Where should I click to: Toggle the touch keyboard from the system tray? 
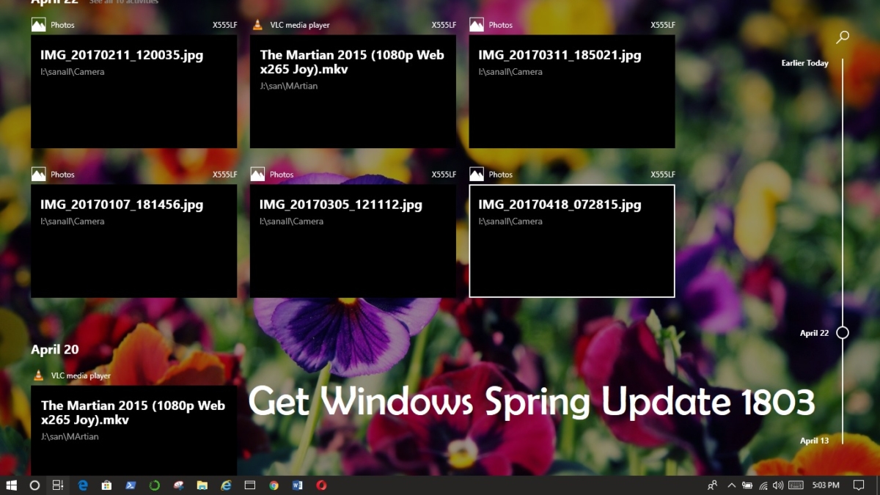795,485
